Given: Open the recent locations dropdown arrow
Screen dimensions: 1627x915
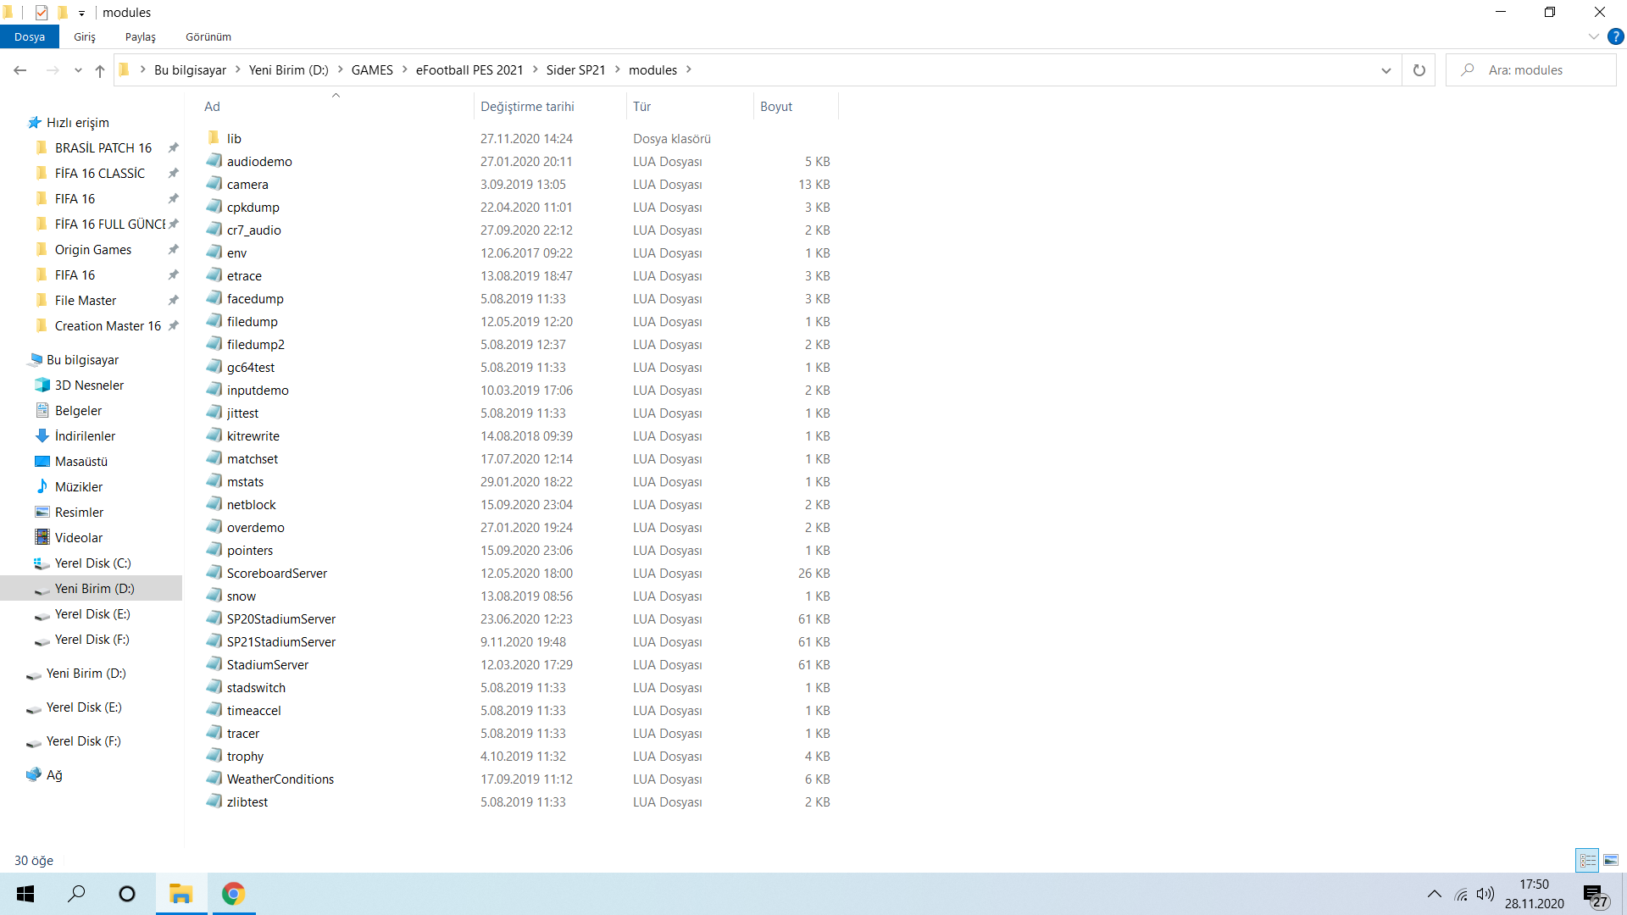Looking at the screenshot, I should click(78, 70).
